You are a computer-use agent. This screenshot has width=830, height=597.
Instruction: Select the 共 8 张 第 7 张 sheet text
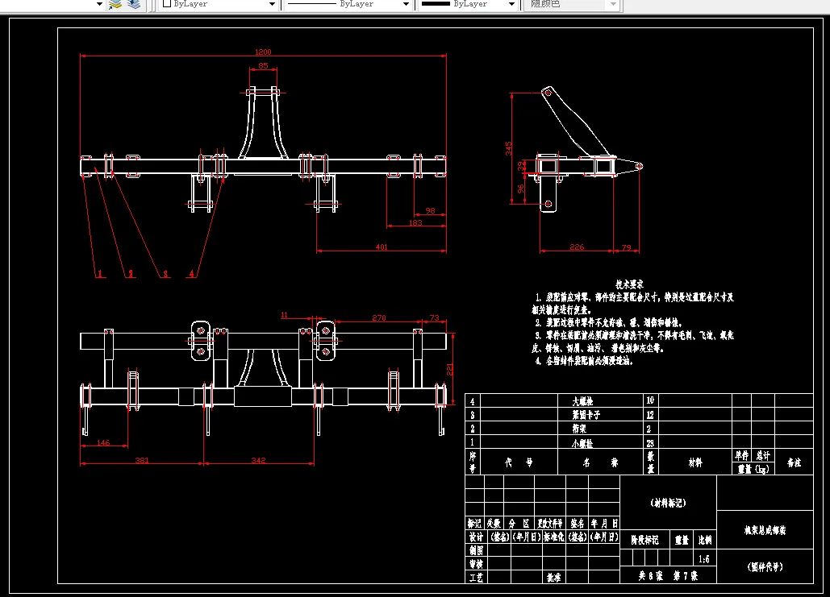click(x=668, y=576)
